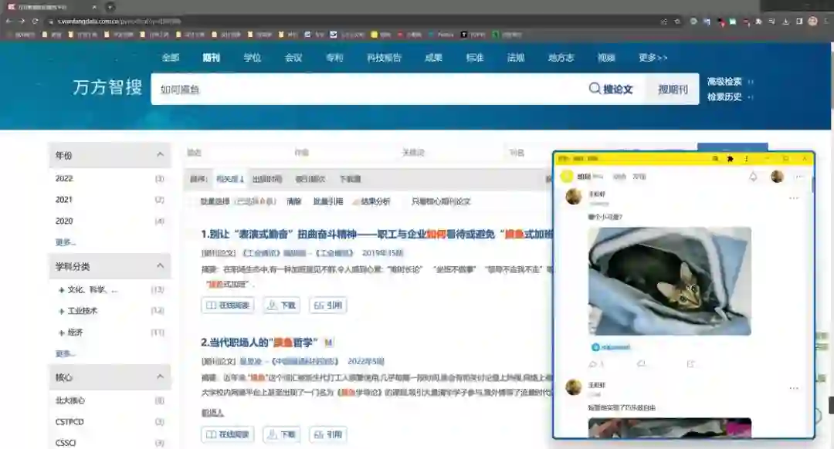The width and height of the screenshot is (834, 449).
Task: Share the cat photo post
Action: click(690, 364)
